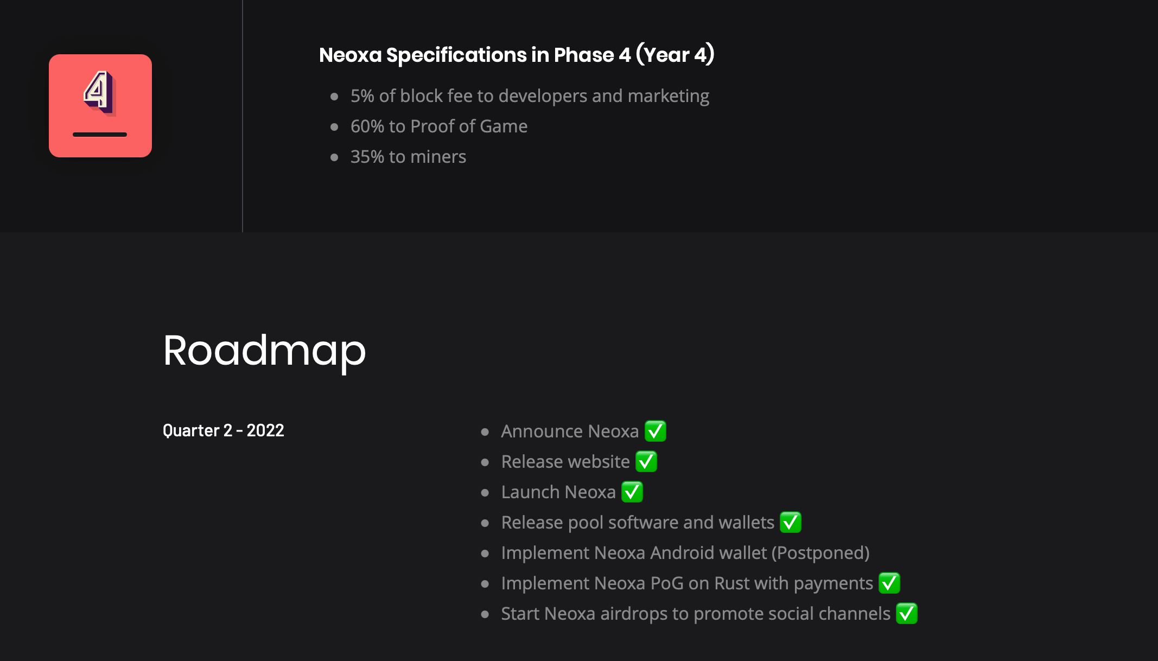Click the 60% to Proof of Game line
Screen dimensions: 1158x661
[x=438, y=126]
